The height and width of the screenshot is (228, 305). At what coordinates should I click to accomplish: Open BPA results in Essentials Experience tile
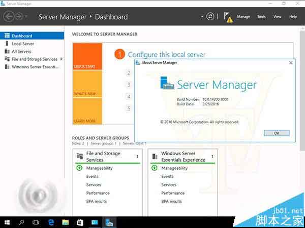coord(172,202)
